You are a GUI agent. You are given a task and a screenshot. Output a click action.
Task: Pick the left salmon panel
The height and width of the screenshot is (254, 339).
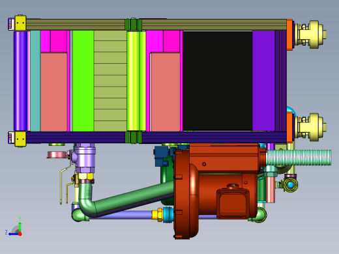pos(54,92)
